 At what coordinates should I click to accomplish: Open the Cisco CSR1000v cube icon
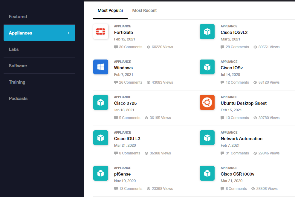(207, 173)
